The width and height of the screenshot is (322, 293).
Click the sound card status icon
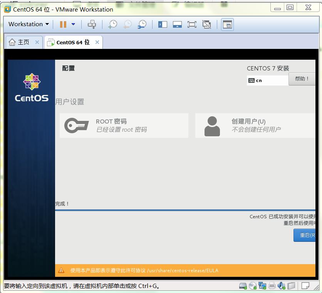(x=282, y=286)
